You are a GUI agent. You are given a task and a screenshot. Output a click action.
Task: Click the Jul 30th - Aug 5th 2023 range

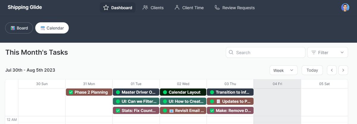pos(30,70)
